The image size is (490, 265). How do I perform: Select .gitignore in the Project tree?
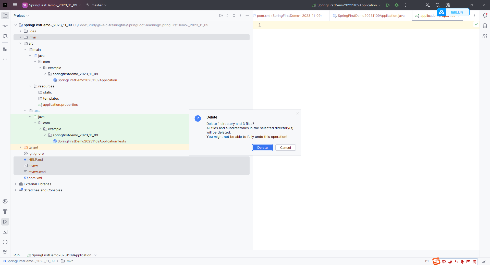[36, 153]
